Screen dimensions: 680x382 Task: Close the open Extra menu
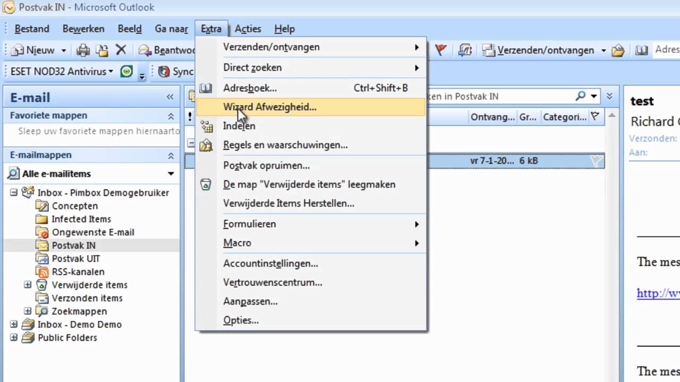point(211,29)
